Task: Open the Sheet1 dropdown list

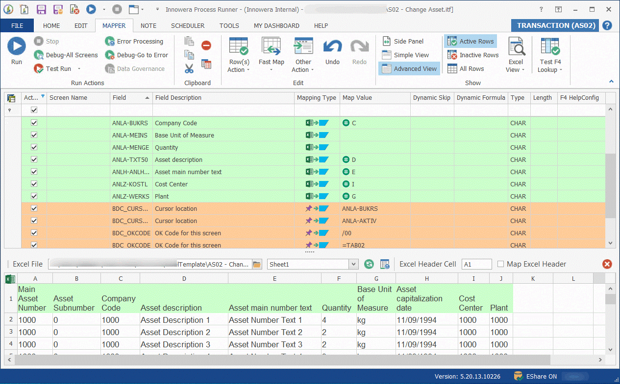Action: (x=352, y=264)
